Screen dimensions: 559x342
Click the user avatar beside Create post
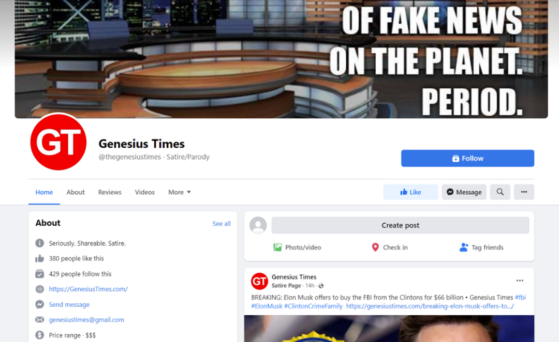click(258, 225)
